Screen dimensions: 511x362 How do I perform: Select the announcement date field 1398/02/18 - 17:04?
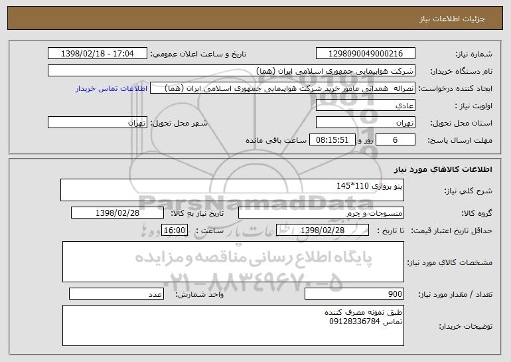pyautogui.click(x=98, y=54)
